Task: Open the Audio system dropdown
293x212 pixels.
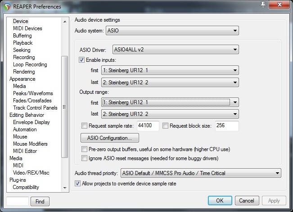Action: [172, 31]
